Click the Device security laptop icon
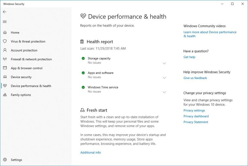 pos(5,77)
